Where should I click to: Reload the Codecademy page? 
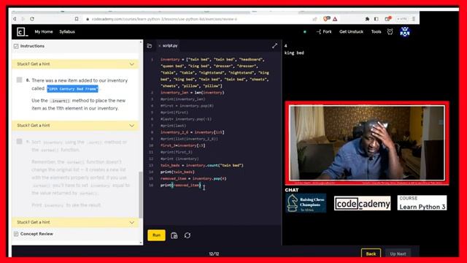pyautogui.click(x=32, y=19)
